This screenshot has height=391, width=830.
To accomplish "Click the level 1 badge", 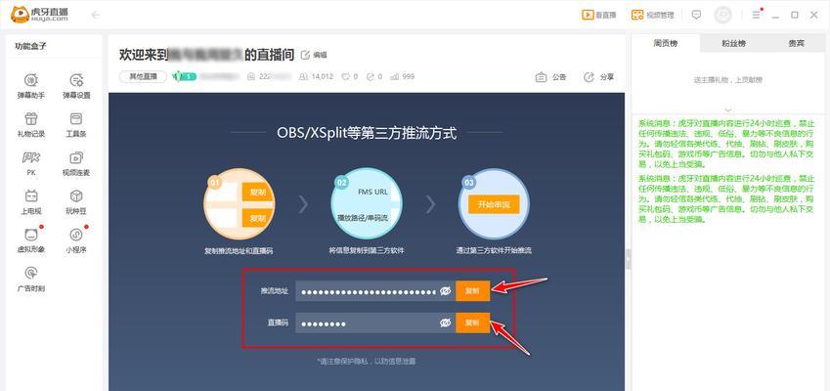I will click(185, 76).
